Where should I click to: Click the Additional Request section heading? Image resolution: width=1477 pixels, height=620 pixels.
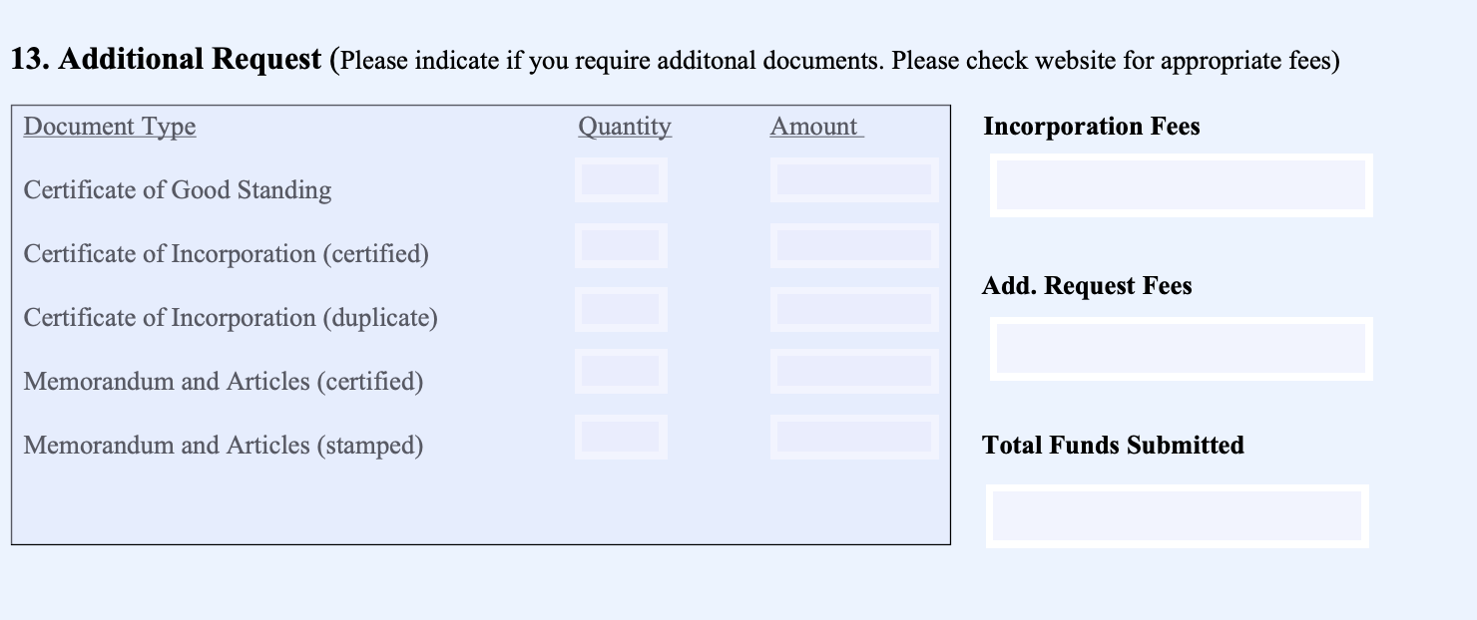(x=165, y=58)
